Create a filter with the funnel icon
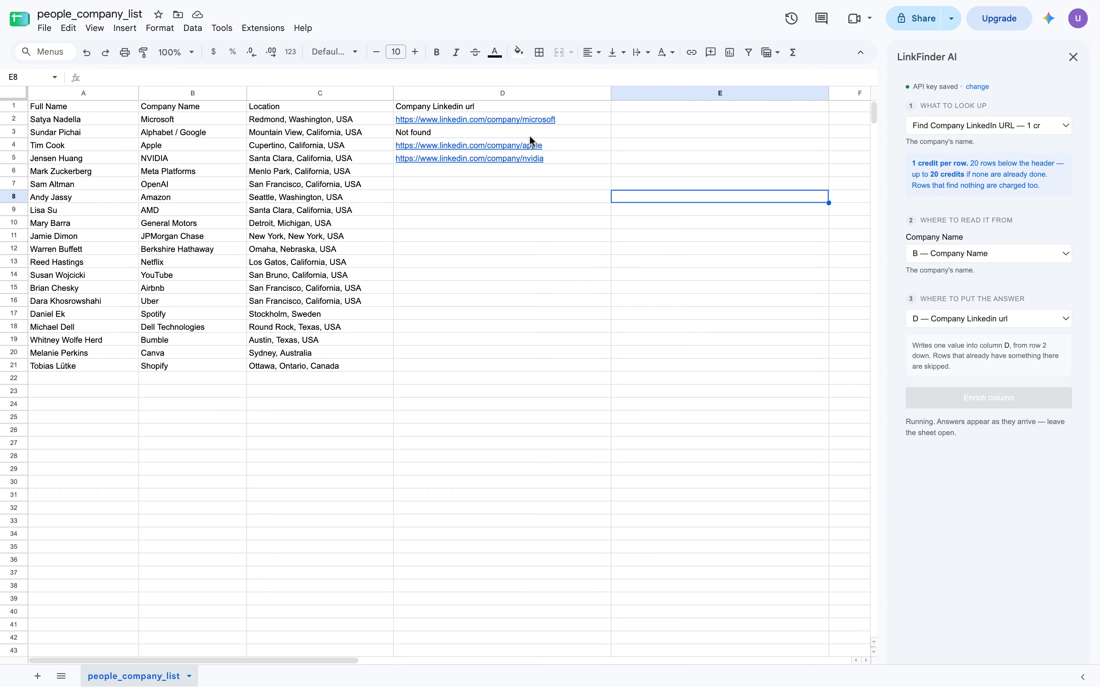 pos(748,52)
